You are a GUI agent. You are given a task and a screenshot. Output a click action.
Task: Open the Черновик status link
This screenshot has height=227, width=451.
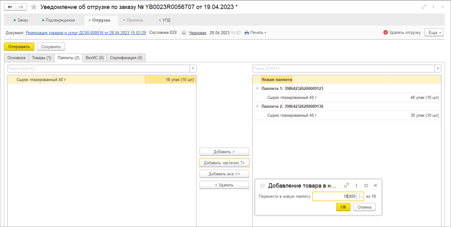(x=197, y=33)
